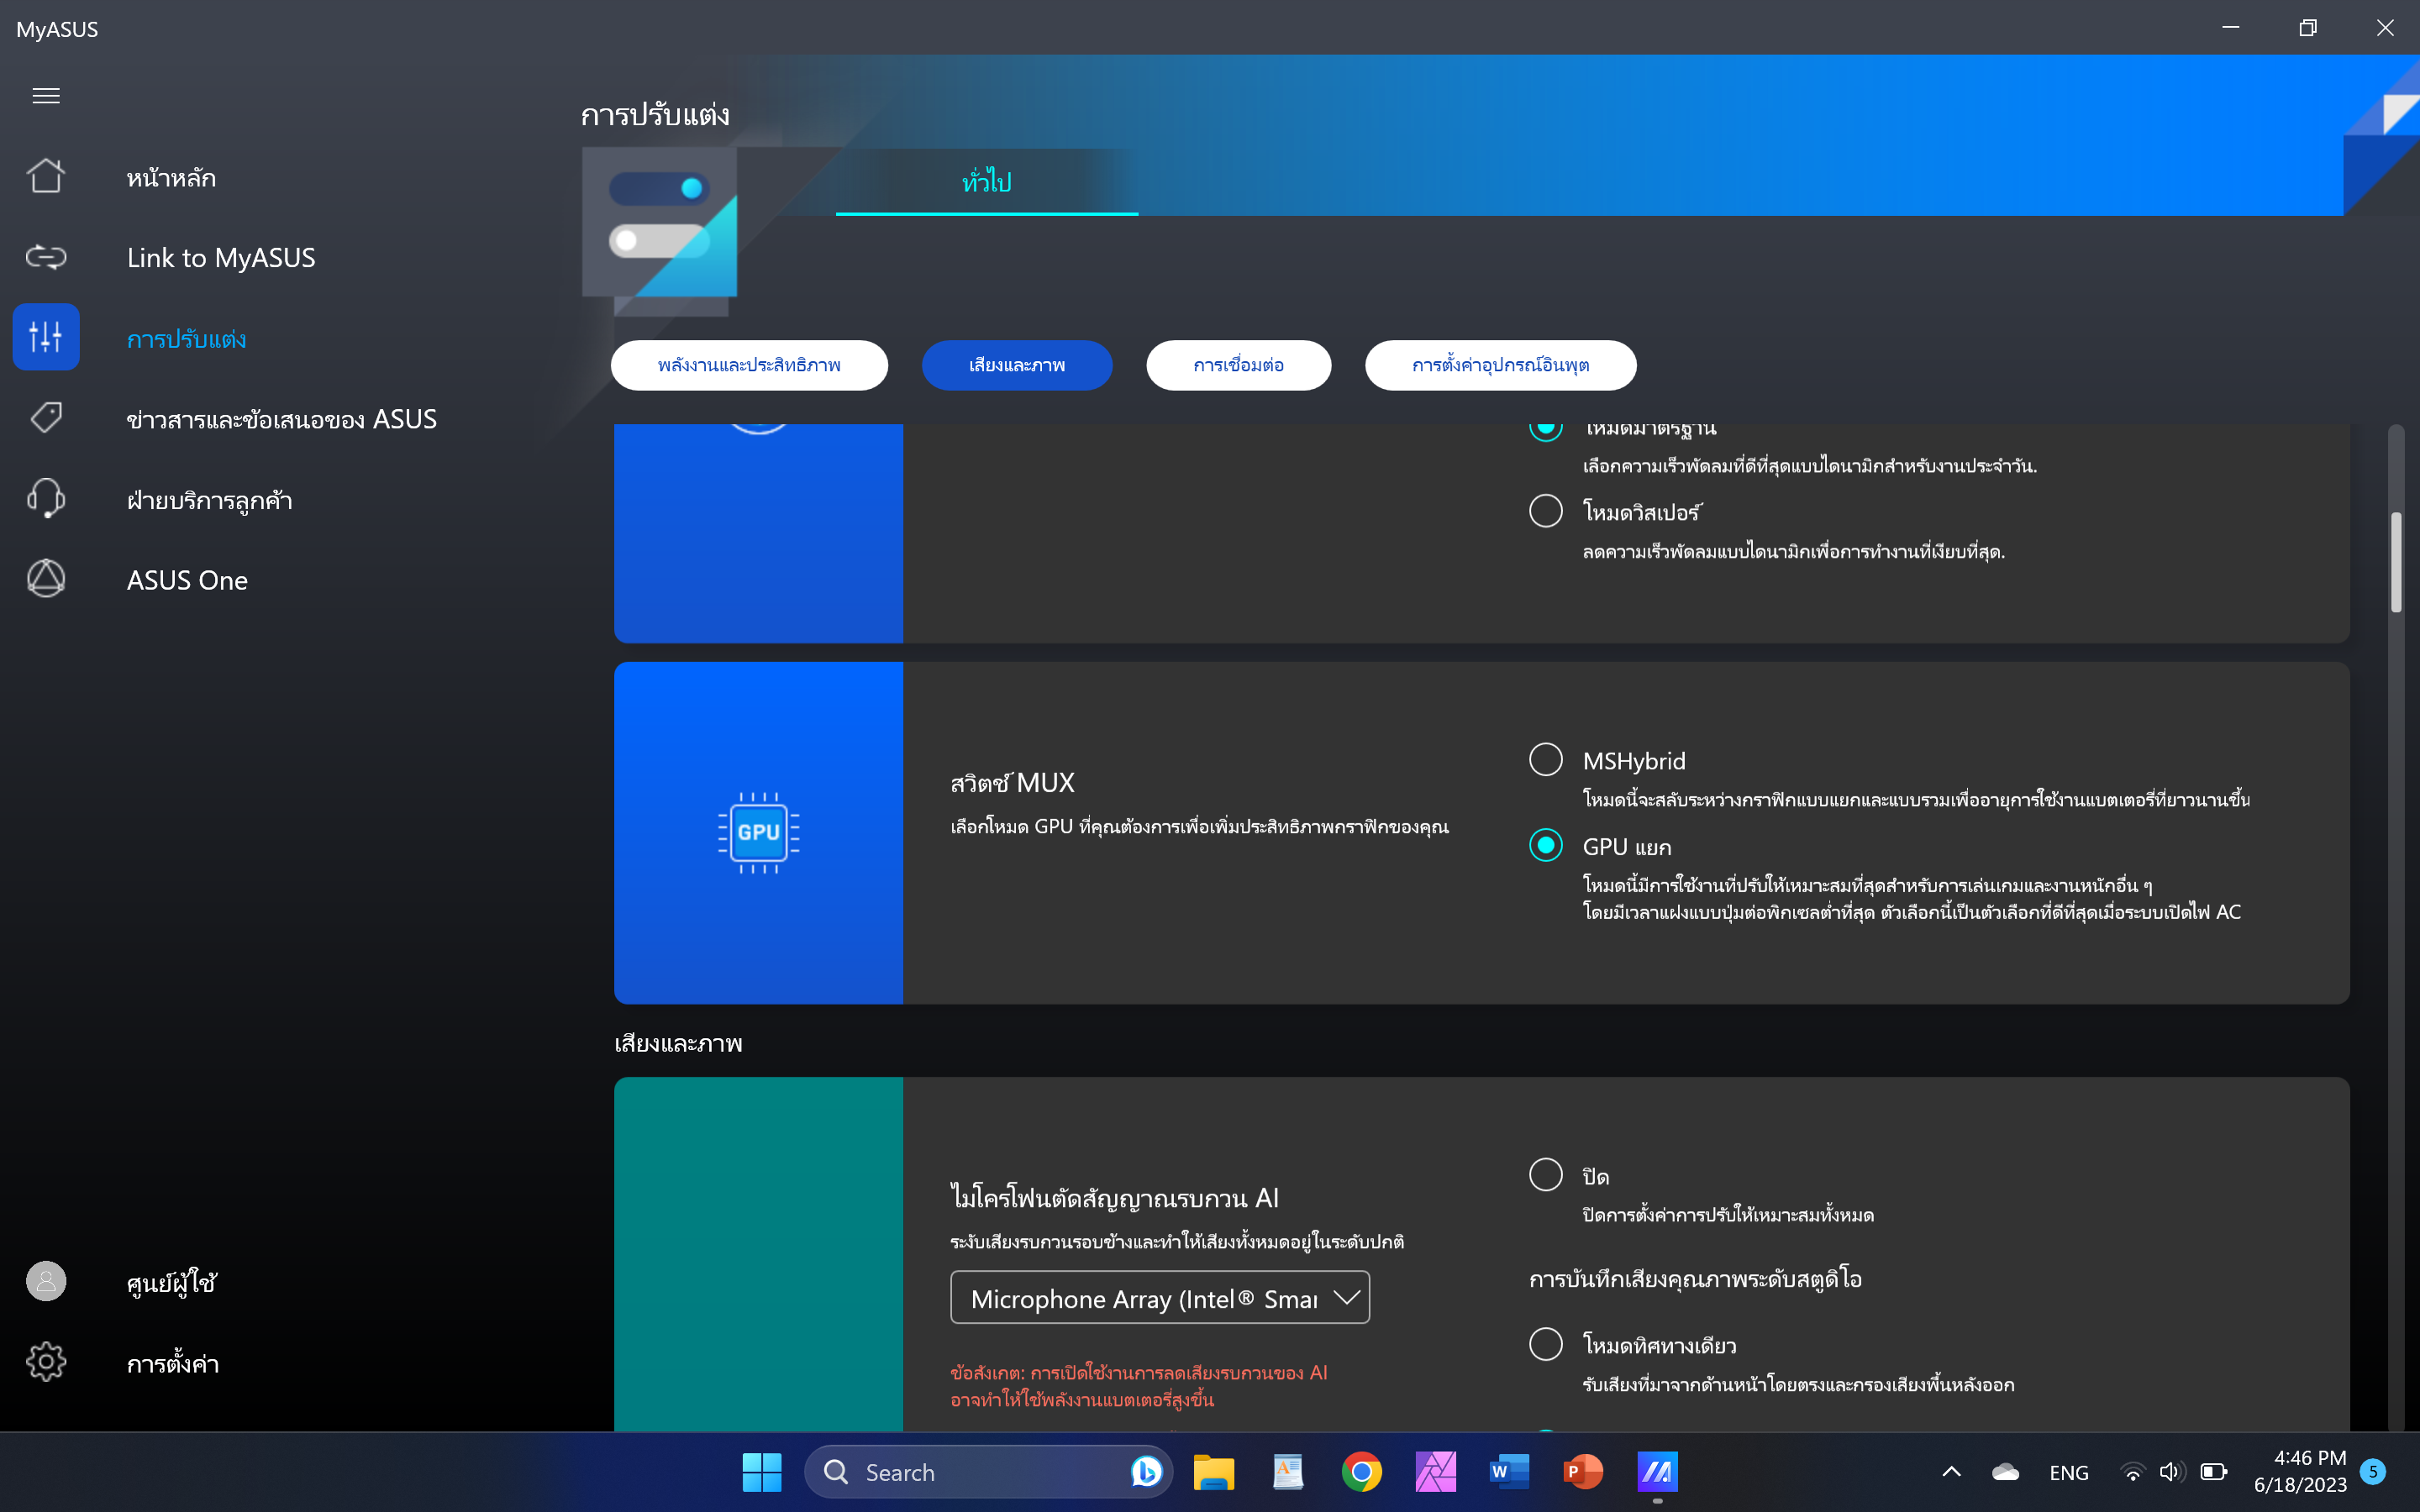Open ASUS One in the sidebar
The image size is (2420, 1512).
(187, 580)
